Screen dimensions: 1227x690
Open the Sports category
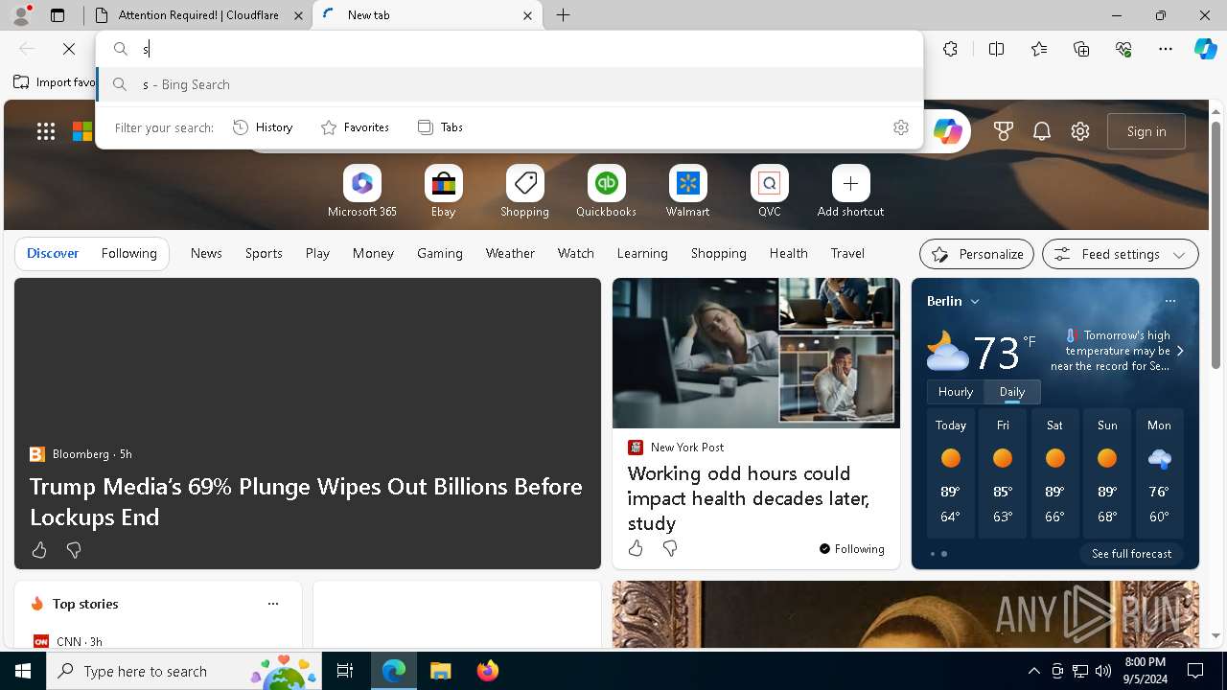point(264,253)
